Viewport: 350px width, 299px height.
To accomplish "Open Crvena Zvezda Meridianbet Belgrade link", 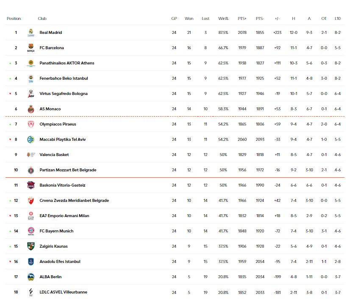I will click(x=74, y=201).
